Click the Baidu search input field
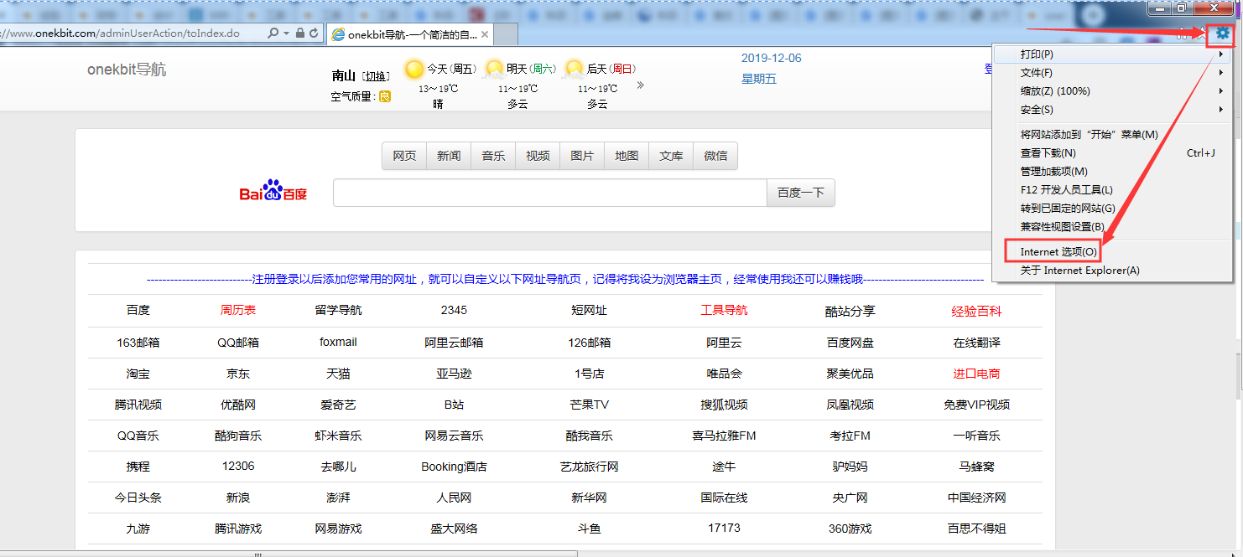The image size is (1243, 557). click(x=549, y=193)
